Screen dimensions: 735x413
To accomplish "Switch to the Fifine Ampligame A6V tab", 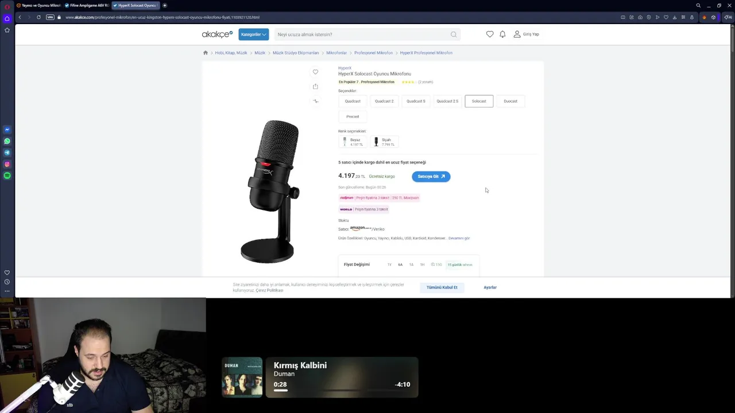I will pos(87,5).
